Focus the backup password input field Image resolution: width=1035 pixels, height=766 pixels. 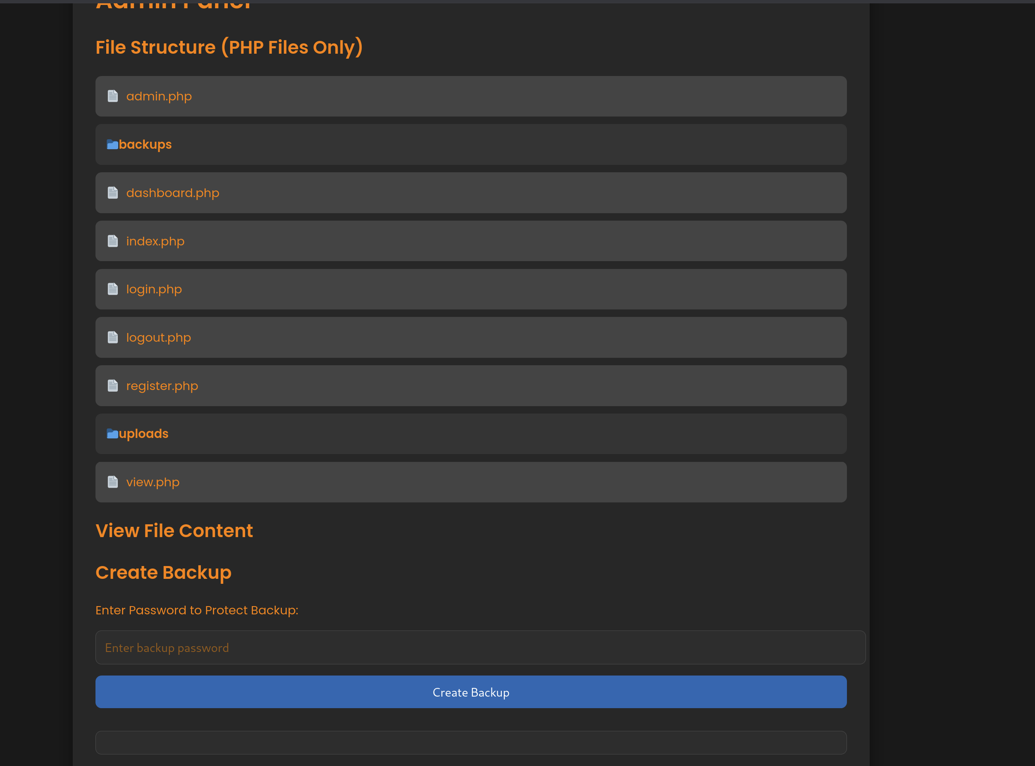tap(480, 647)
